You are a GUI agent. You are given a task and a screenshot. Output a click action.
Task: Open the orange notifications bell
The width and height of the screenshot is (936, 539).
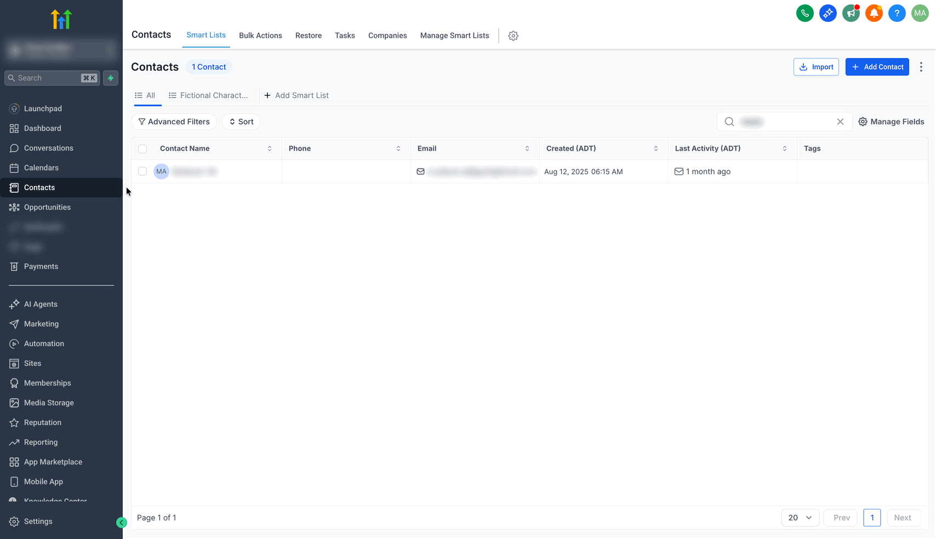(x=874, y=13)
